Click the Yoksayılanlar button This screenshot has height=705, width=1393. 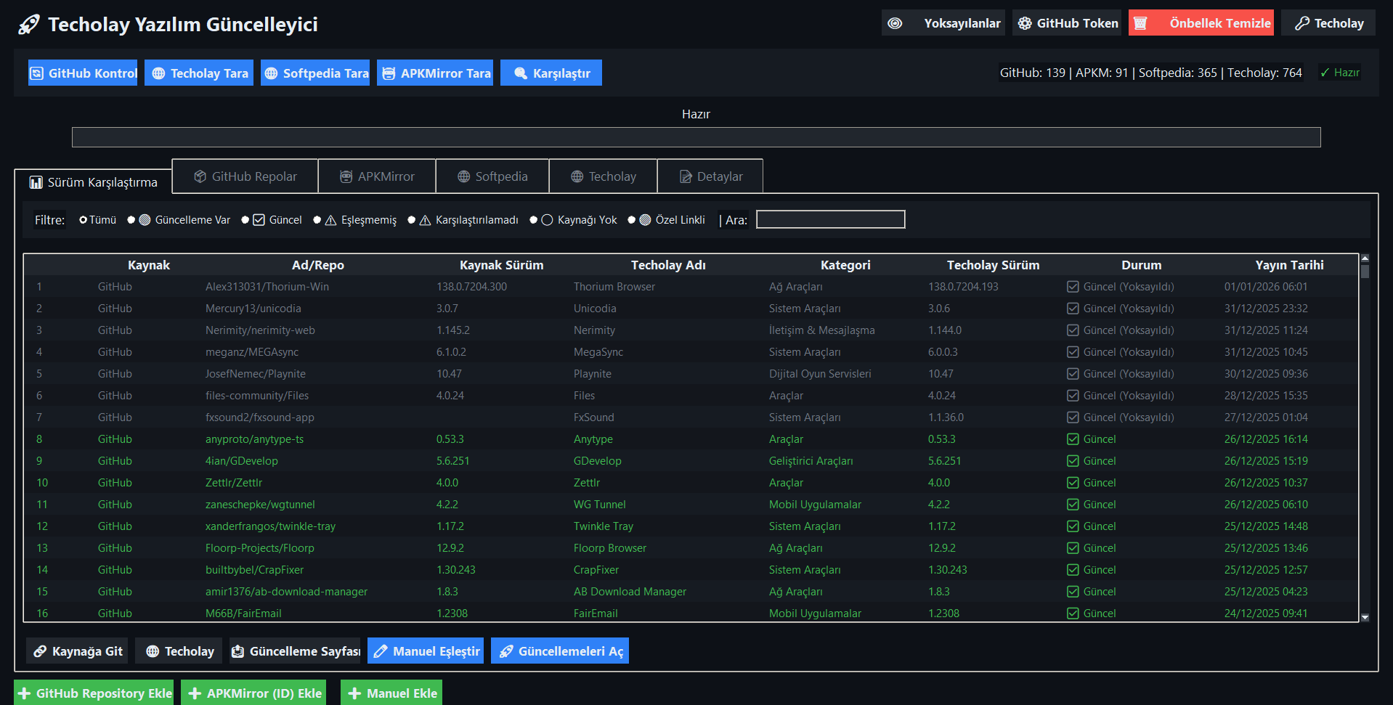point(943,23)
